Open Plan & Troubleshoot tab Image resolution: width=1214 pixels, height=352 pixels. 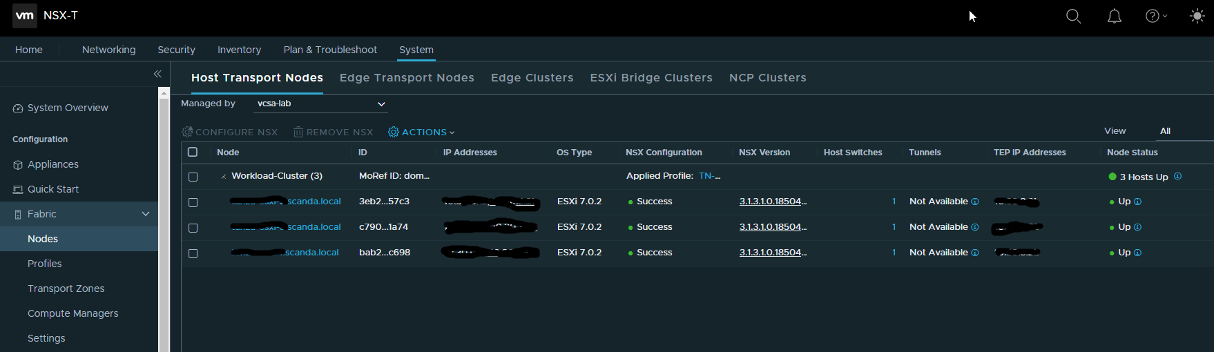(330, 50)
